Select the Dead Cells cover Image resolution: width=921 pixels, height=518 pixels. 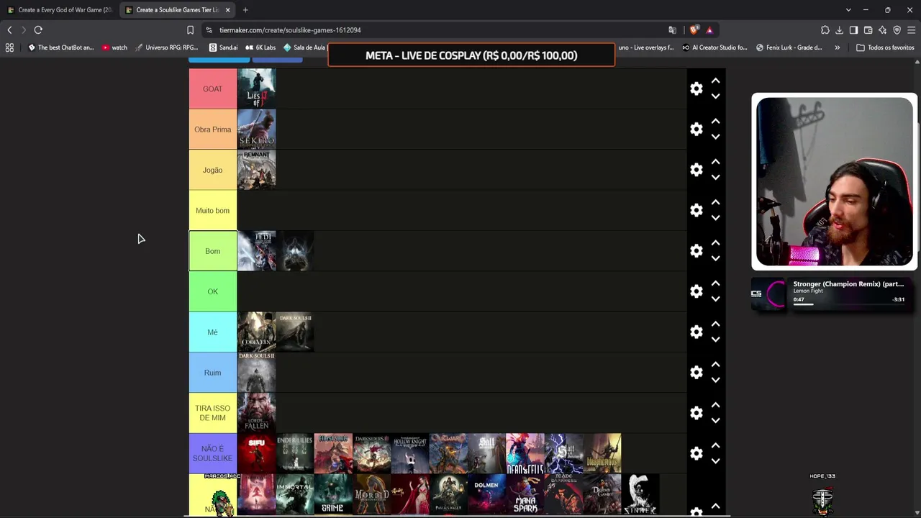coord(525,453)
